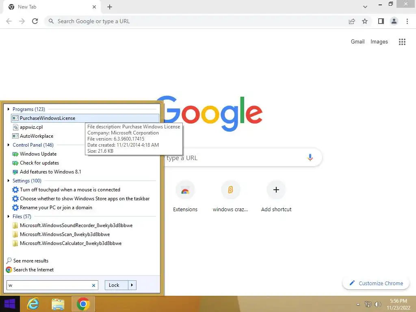416x312 pixels.
Task: Open PurchaseWindowsLicense result
Action: 85,118
